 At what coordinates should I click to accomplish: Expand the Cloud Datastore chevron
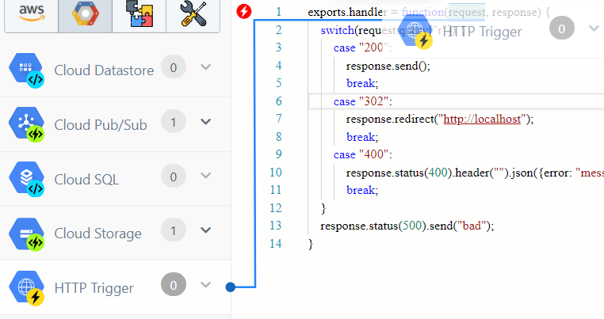pos(206,67)
